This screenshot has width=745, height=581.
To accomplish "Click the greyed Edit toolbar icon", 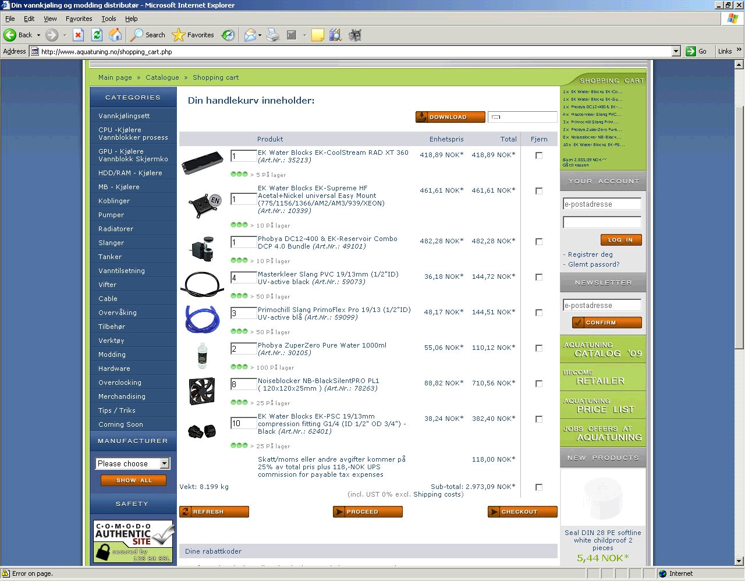I will 292,35.
